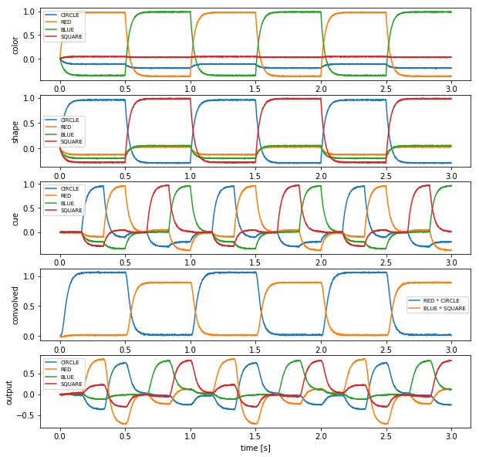
Task: Click the 0.0 y-tick of color plot
Action: click(x=29, y=59)
